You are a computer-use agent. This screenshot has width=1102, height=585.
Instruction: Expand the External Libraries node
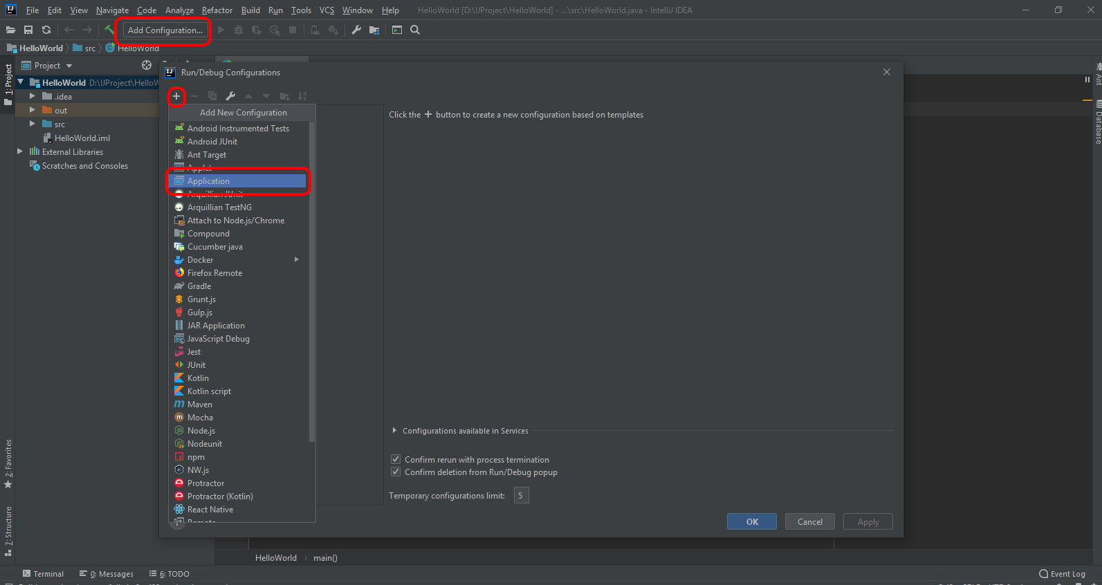(x=20, y=151)
